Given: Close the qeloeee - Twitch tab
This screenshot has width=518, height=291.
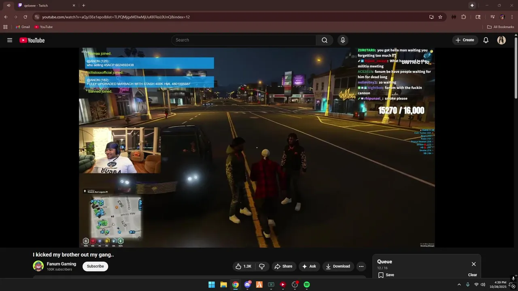Looking at the screenshot, I should (74, 5).
